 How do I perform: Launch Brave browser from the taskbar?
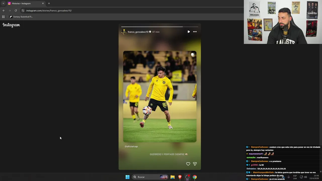[180, 177]
